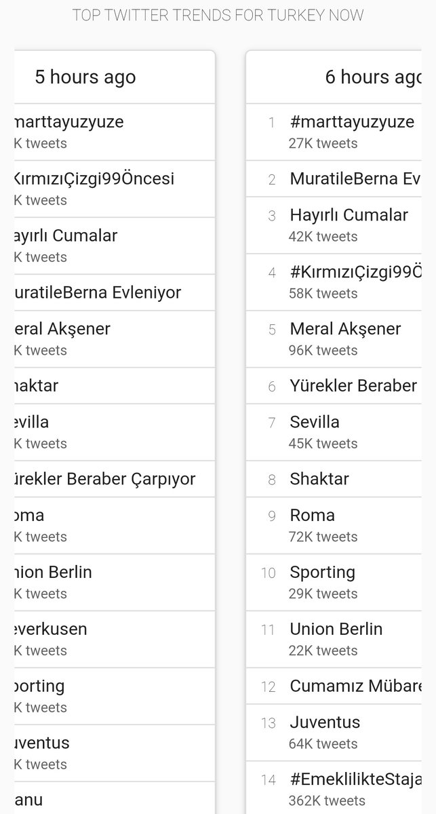Click the 6 hours ago column header

point(374,77)
